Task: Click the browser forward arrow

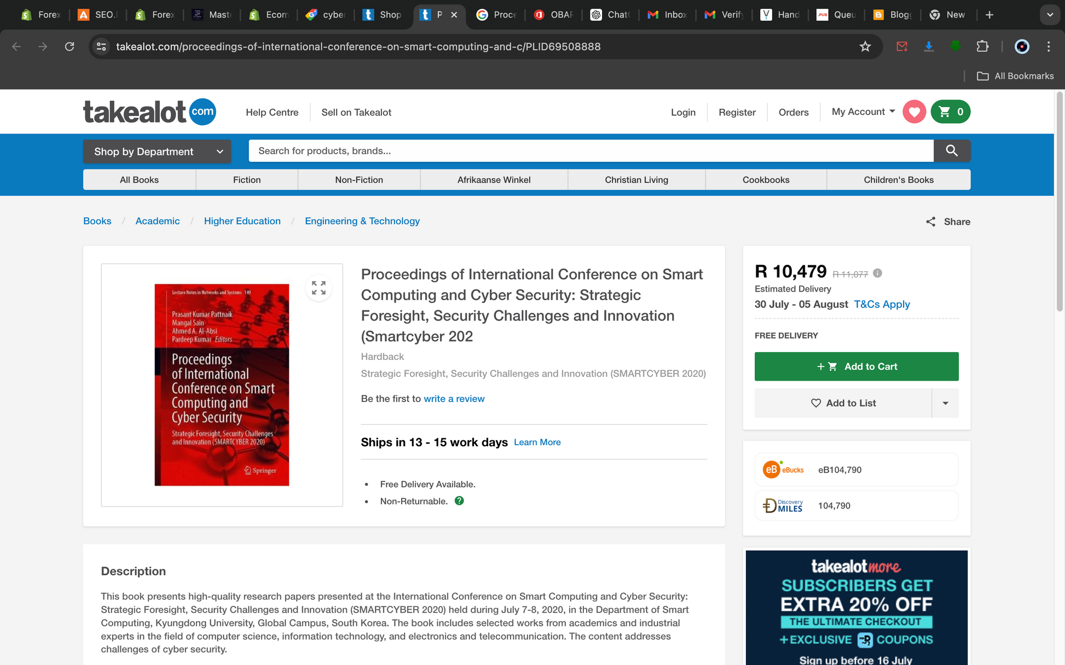Action: 43,46
